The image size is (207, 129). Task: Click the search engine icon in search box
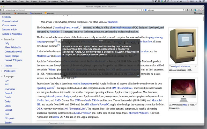(x=146, y=10)
